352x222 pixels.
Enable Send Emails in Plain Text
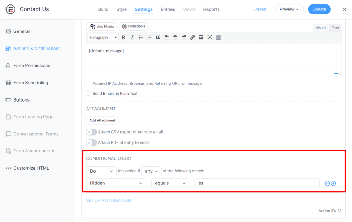pos(88,93)
